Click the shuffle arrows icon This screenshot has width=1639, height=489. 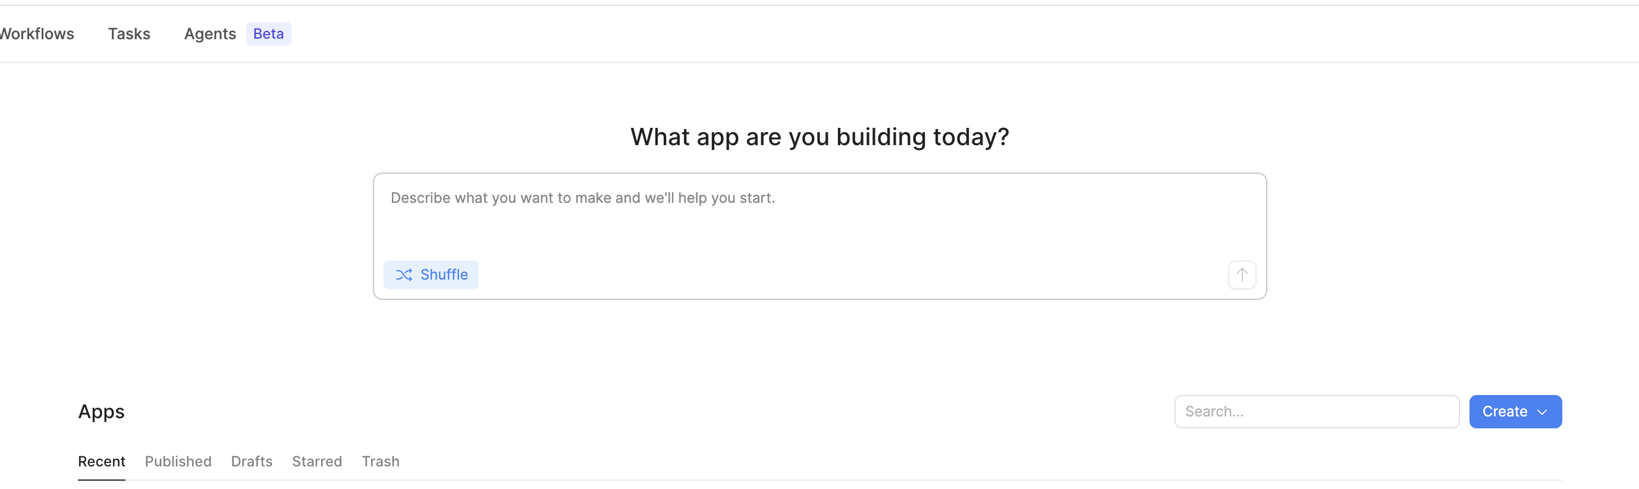pos(404,274)
